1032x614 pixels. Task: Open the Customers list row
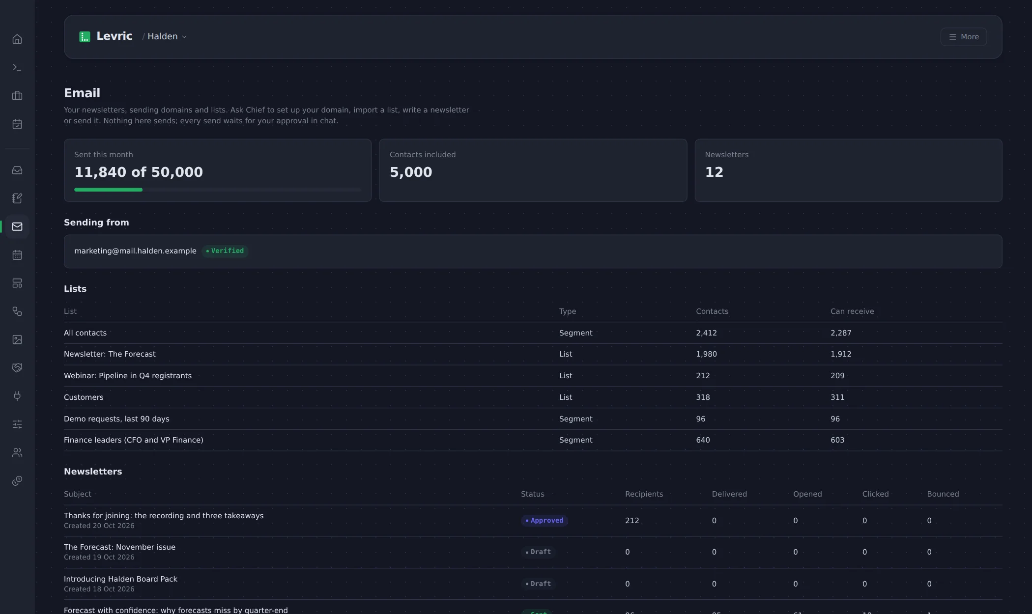[533, 397]
